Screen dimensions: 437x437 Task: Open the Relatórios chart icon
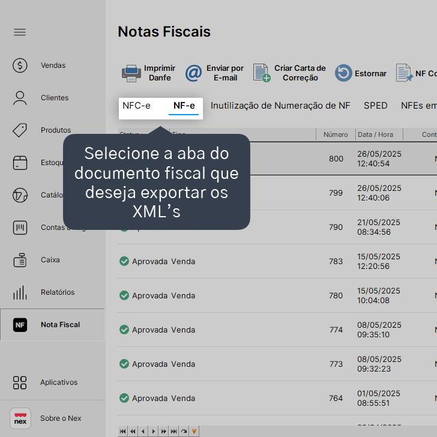point(20,292)
